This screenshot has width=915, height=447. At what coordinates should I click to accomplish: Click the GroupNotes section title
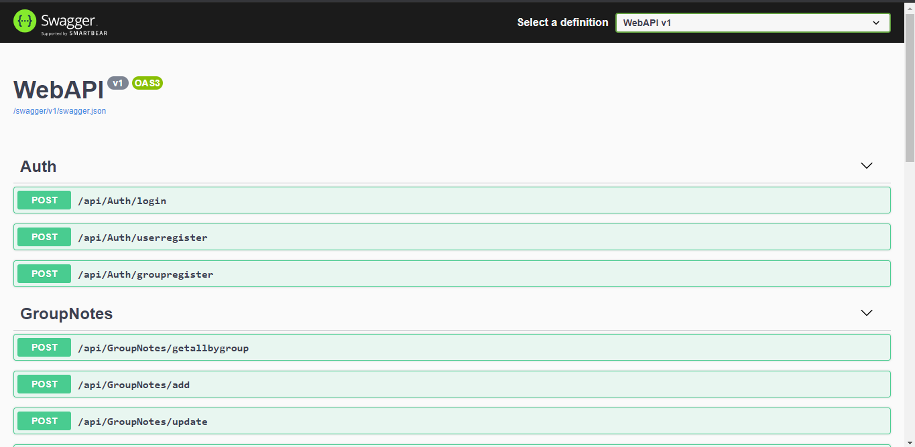pyautogui.click(x=66, y=312)
